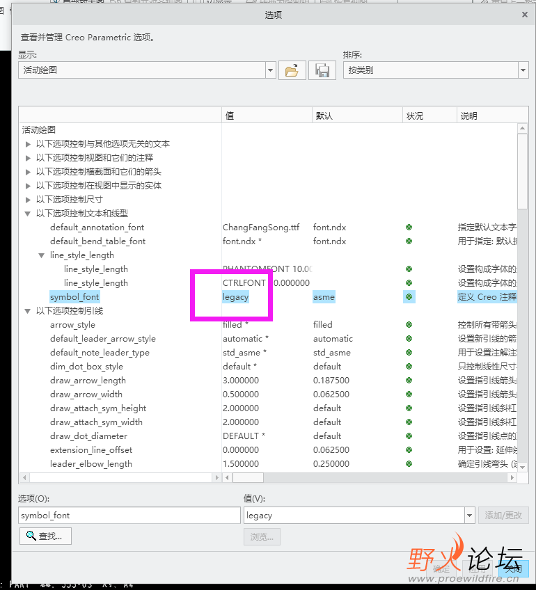Viewport: 536px width, 590px height.
Task: Click the 0.500000 value of draw_arrow_width
Action: (x=241, y=394)
